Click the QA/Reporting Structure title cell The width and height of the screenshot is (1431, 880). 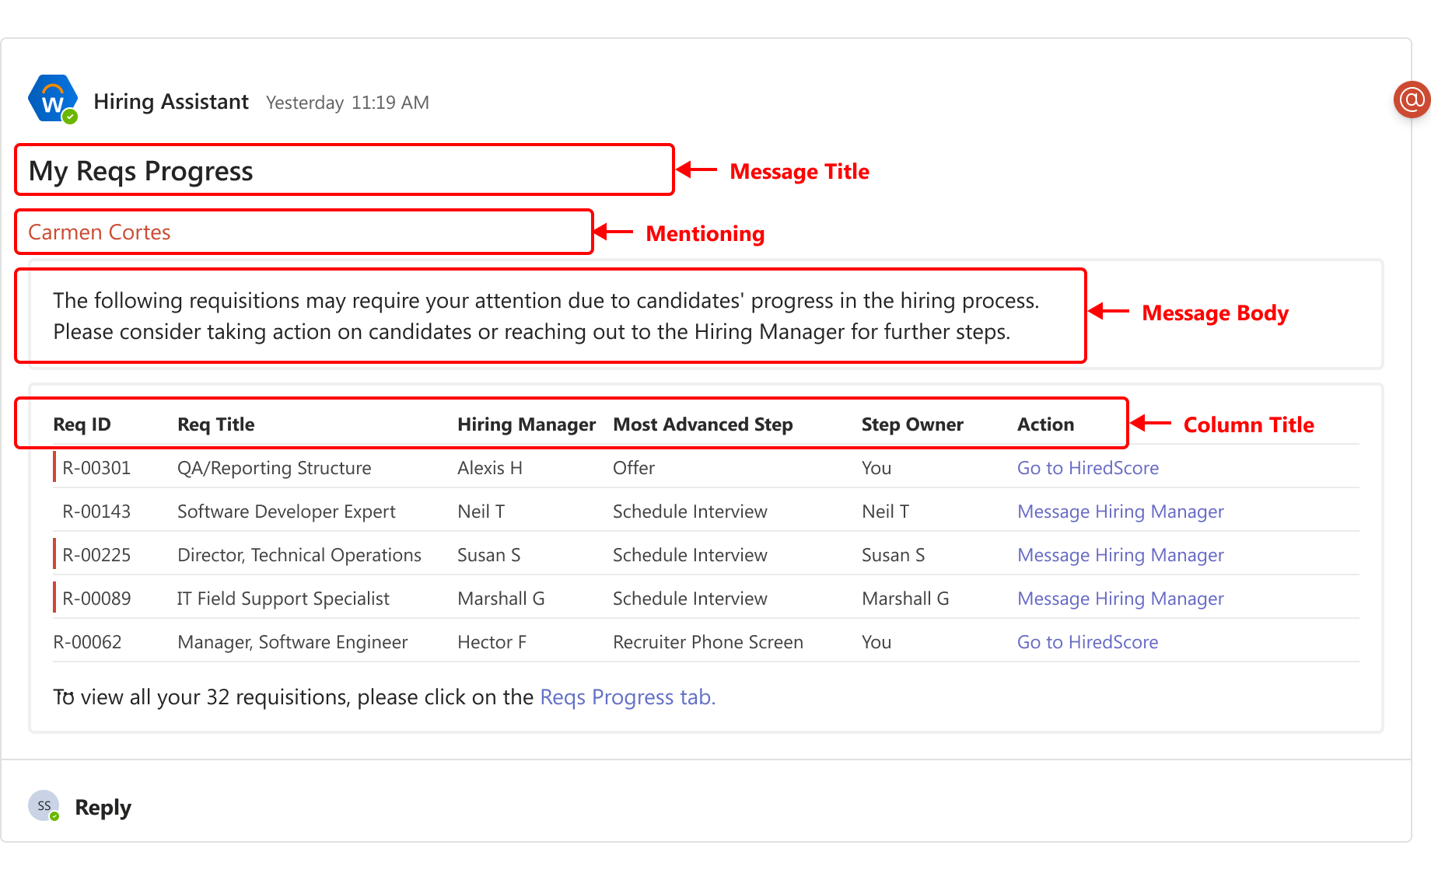(x=275, y=468)
